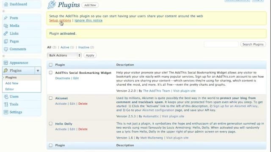Open The AddThis Team author link
Image resolution: width=271 pixels, height=152 pixels.
tap(157, 91)
